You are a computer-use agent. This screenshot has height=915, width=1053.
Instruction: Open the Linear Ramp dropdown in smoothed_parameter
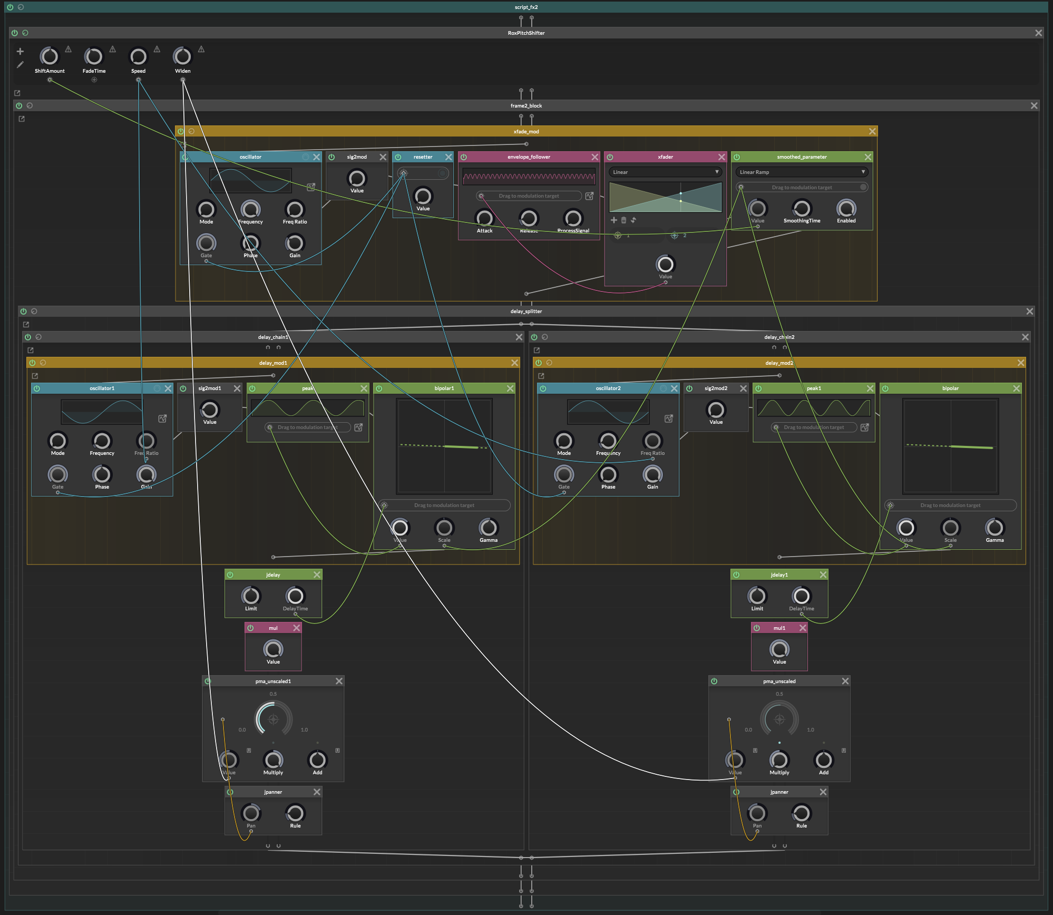tap(801, 172)
